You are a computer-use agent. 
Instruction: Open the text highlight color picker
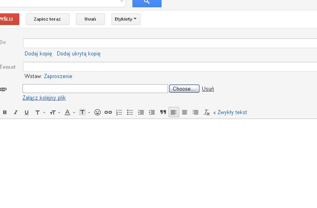pyautogui.click(x=84, y=112)
